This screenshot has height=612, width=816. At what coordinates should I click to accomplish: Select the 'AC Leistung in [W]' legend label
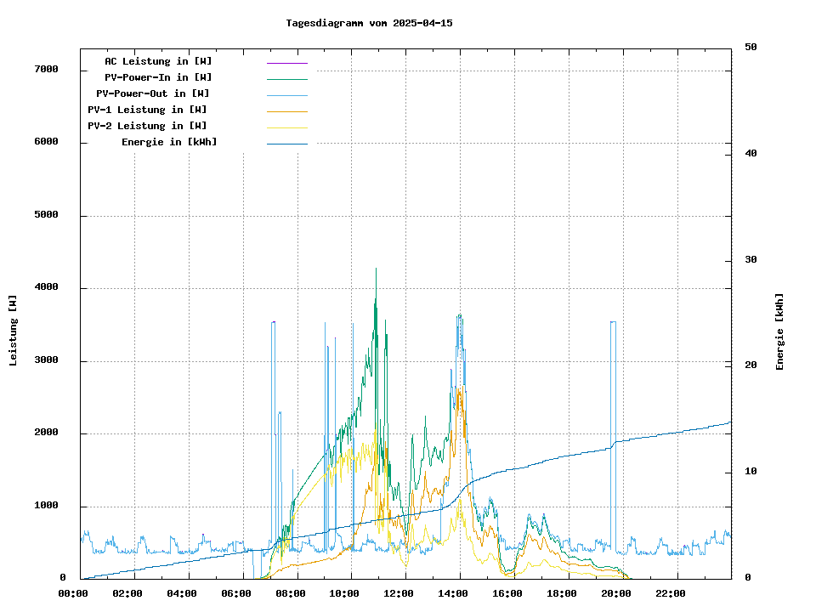click(158, 61)
